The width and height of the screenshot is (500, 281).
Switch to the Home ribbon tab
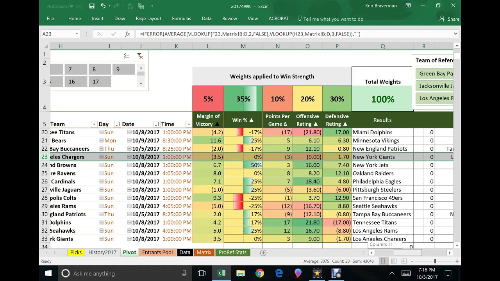point(75,19)
